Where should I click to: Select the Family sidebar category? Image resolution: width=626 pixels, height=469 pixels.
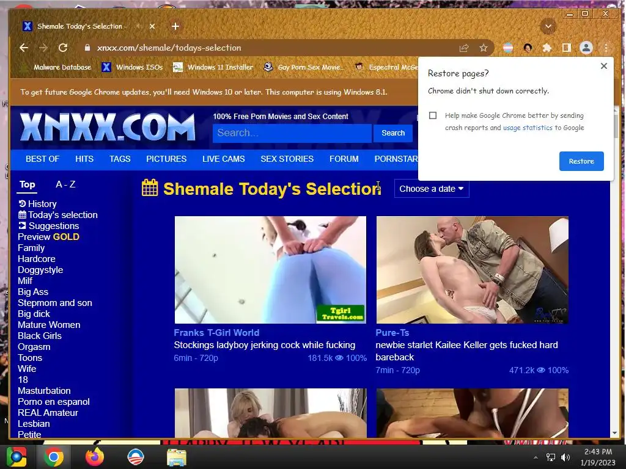31,248
